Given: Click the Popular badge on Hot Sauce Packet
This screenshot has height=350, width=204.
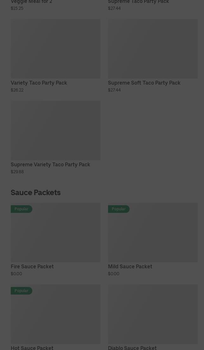Looking at the screenshot, I should pyautogui.click(x=22, y=291).
